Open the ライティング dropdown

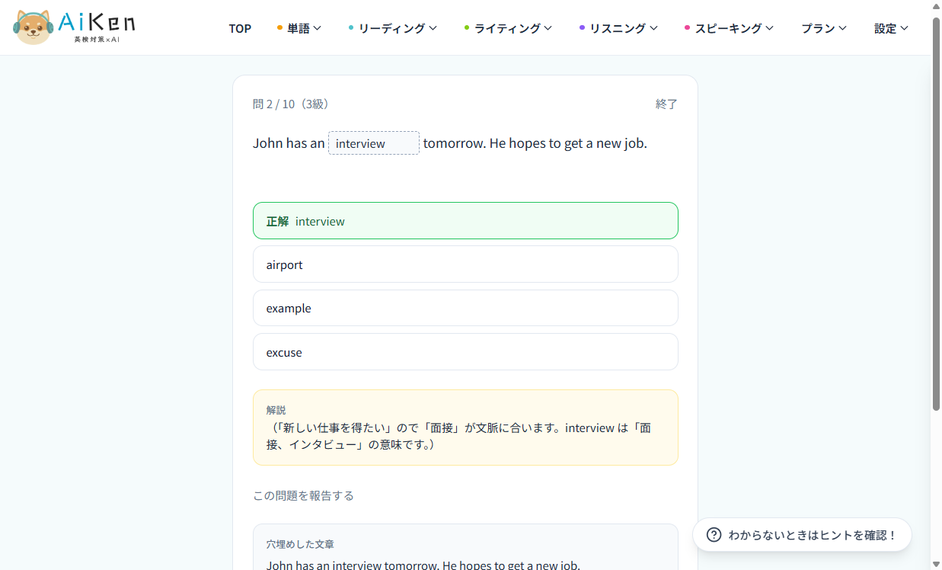click(508, 28)
